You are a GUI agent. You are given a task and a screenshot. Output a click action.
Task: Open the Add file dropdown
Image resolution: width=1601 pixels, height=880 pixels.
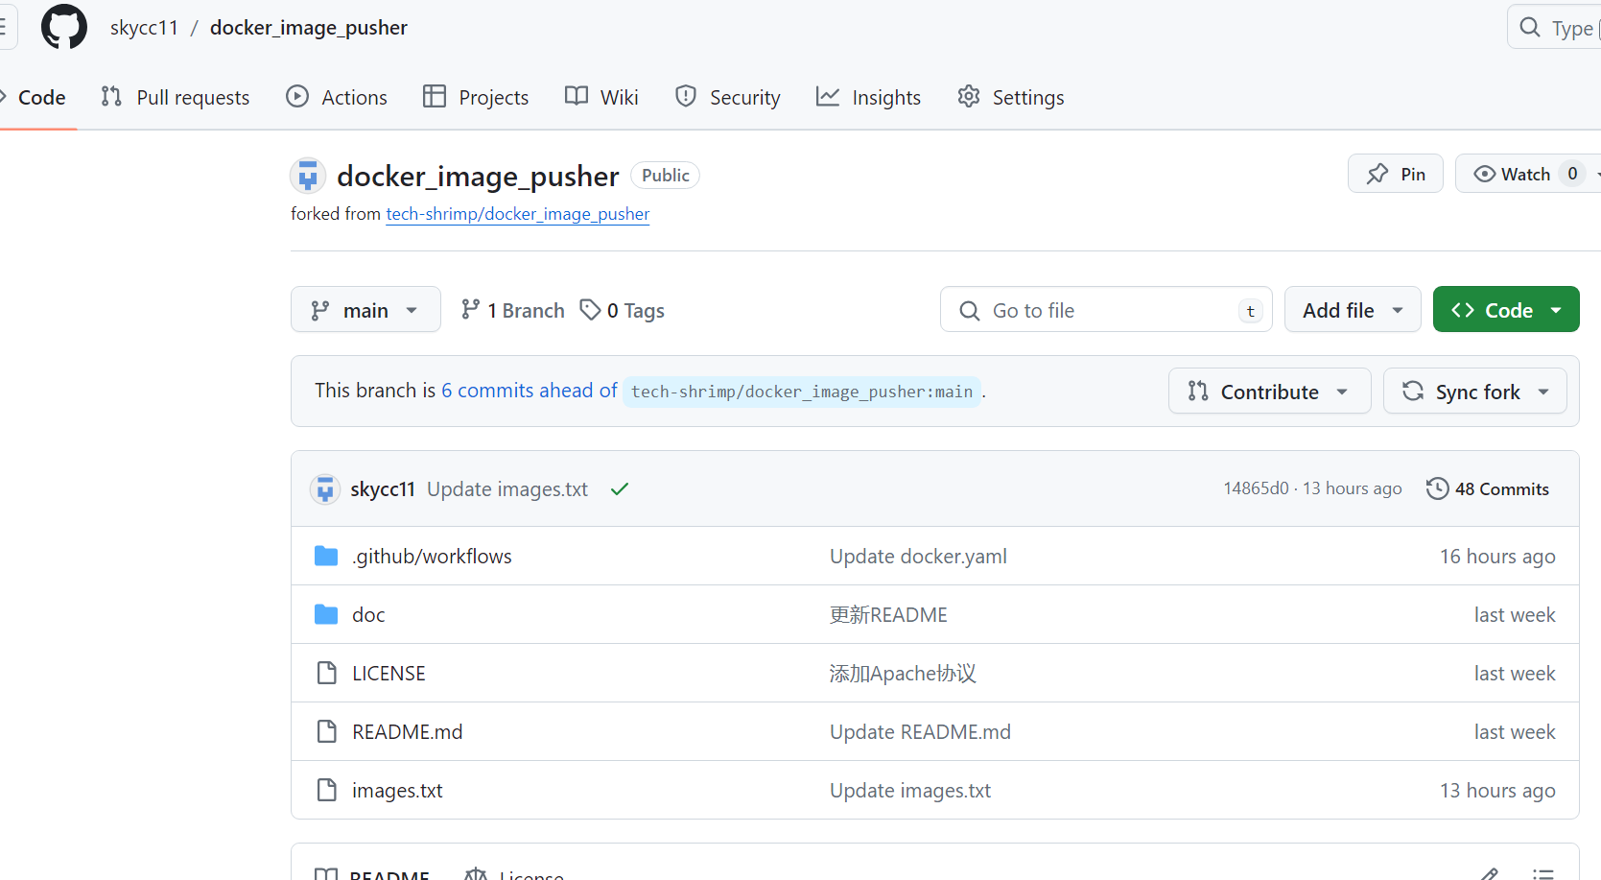(x=1353, y=310)
